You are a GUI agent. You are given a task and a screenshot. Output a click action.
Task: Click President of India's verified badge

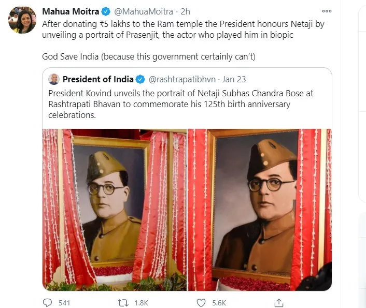[x=140, y=79]
